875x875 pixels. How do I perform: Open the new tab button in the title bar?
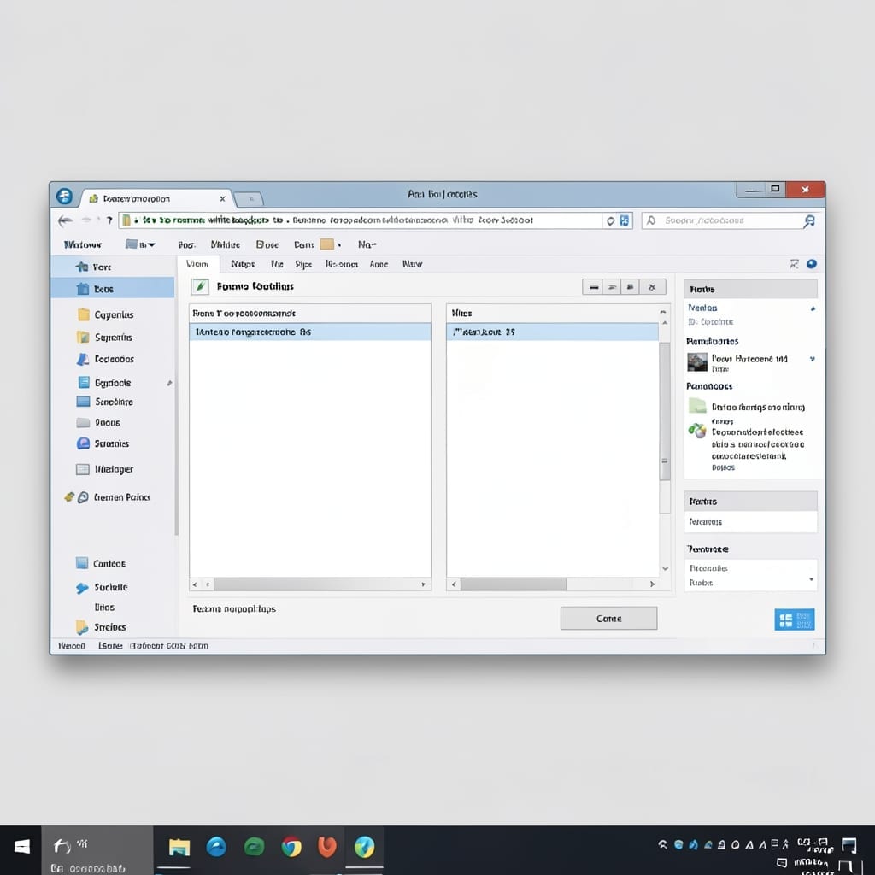(x=249, y=198)
